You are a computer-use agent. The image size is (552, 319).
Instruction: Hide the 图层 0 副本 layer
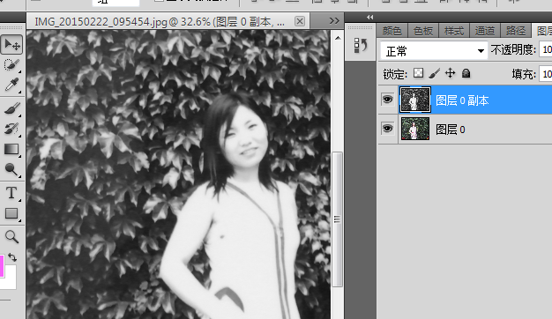pos(388,100)
